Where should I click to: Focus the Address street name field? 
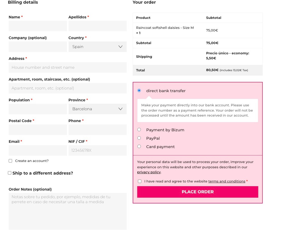pos(68,67)
